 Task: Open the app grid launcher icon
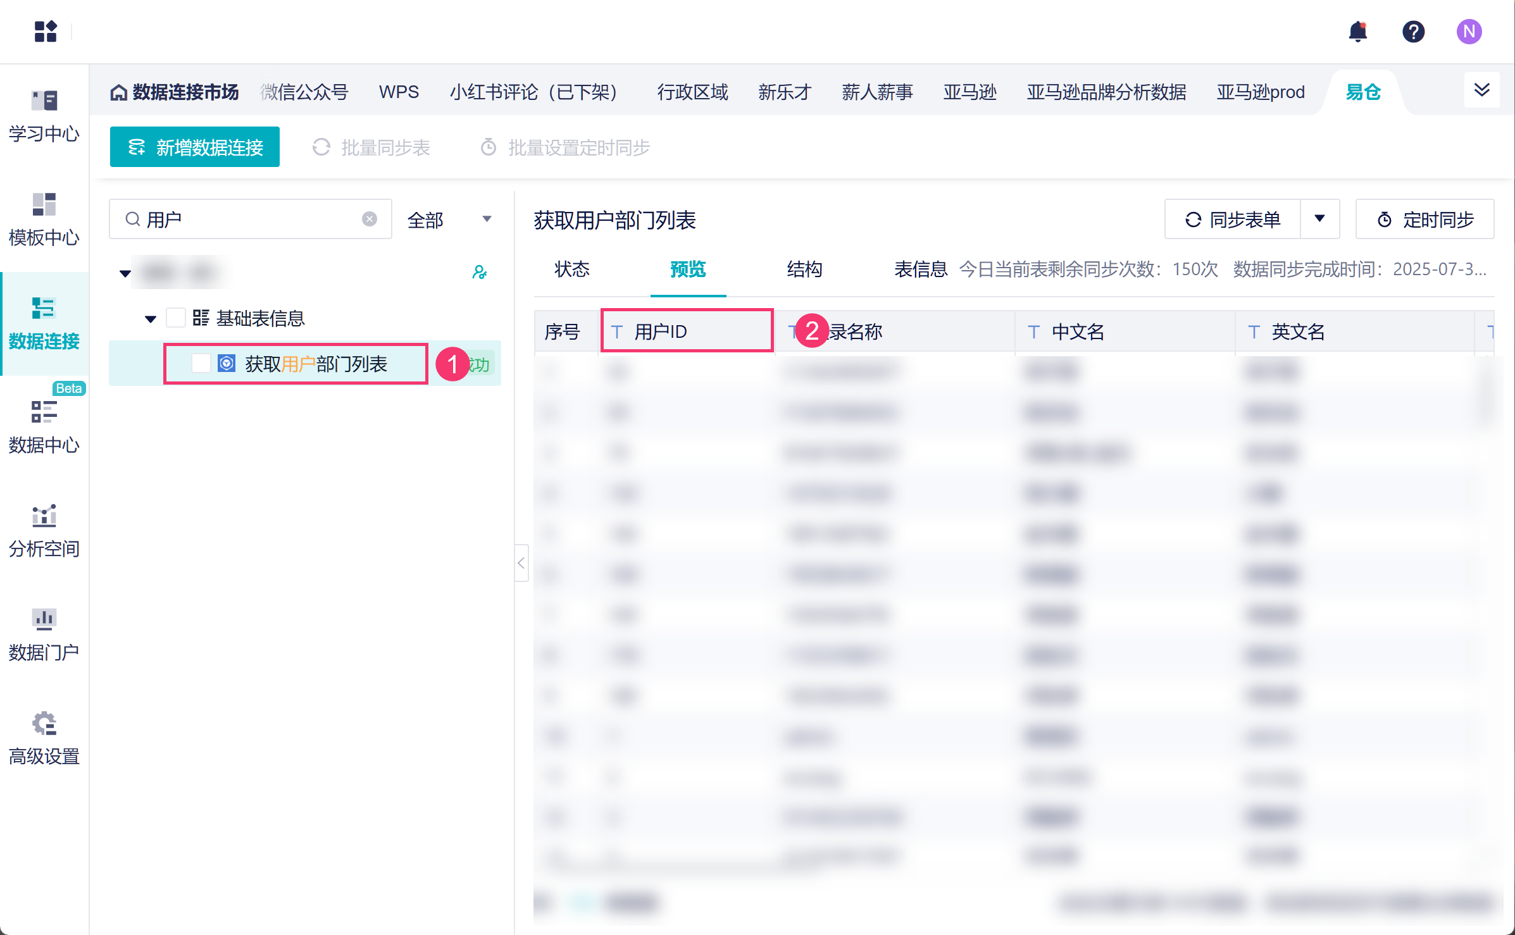point(46,31)
